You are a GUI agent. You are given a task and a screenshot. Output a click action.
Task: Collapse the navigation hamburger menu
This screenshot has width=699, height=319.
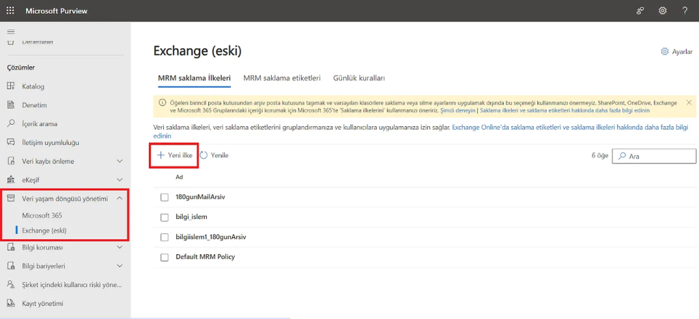tap(10, 32)
